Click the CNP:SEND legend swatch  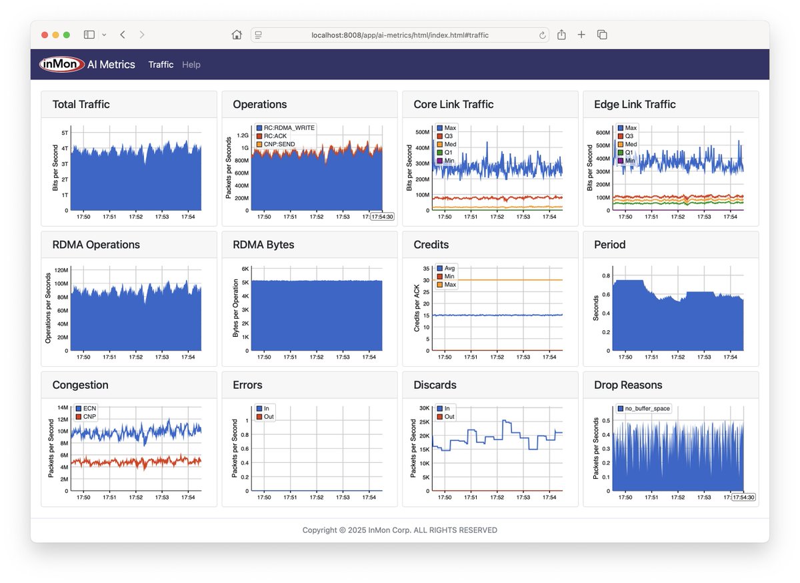click(259, 143)
